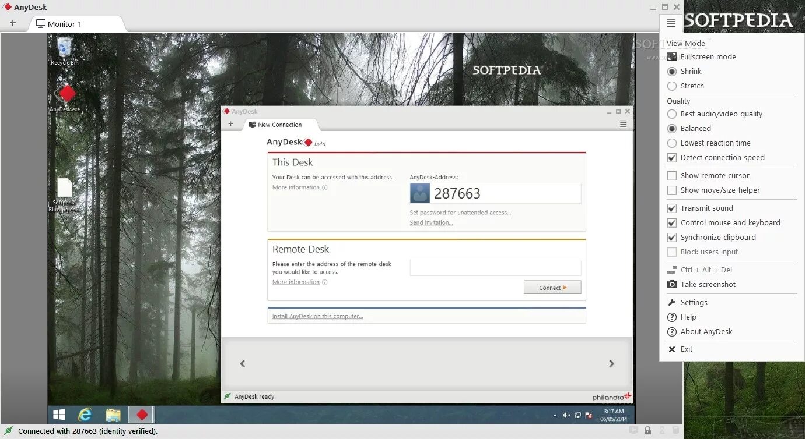Click the remote volume speaker tray icon
This screenshot has width=805, height=439.
(x=566, y=415)
